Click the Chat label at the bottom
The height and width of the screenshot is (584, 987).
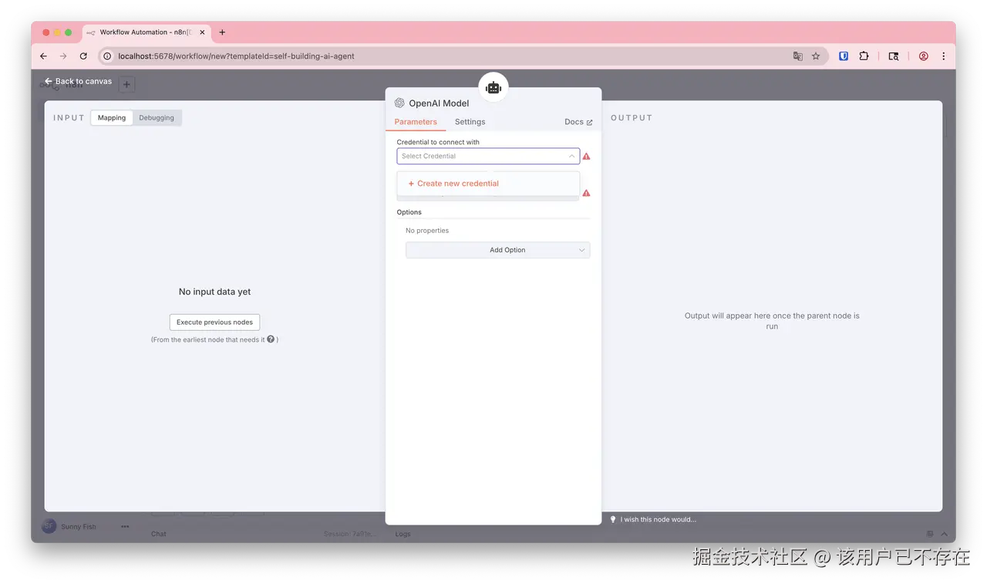(159, 534)
